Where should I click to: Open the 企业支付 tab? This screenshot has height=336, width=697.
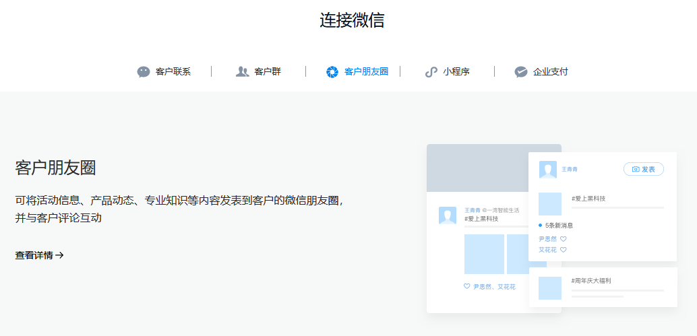click(541, 71)
